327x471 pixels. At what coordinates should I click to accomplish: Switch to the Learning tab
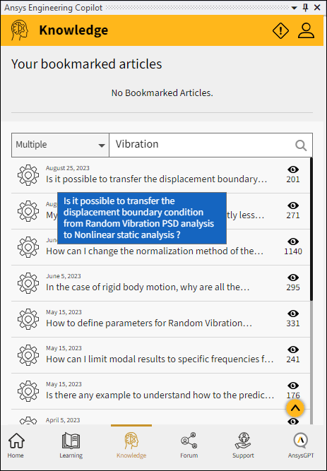click(x=71, y=446)
